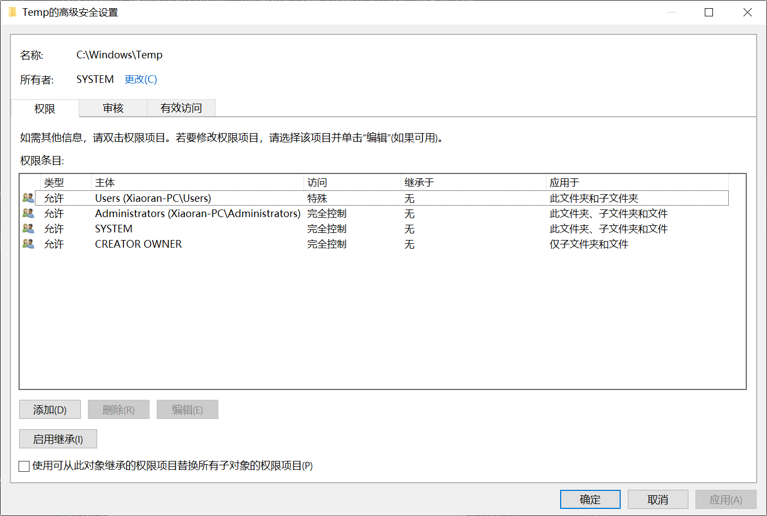Switch to the 审核 tab
Screen dimensions: 767x516
point(113,108)
